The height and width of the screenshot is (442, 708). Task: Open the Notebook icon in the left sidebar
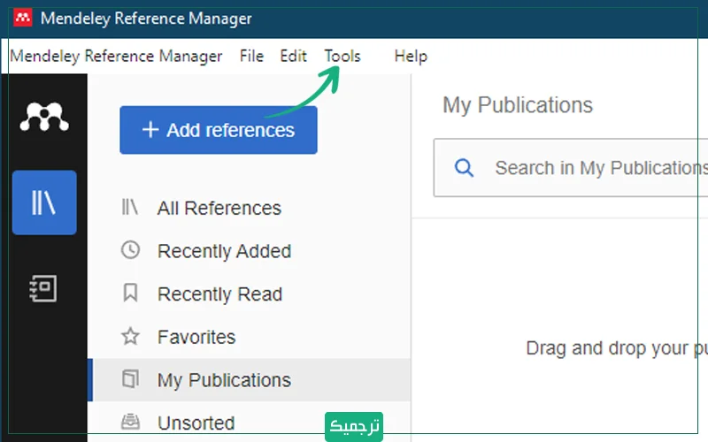pos(43,288)
